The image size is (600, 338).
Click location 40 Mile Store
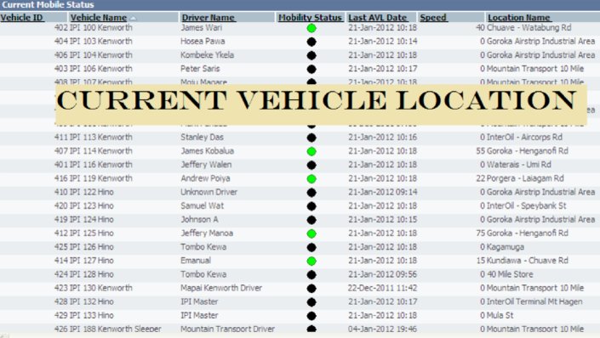tap(510, 274)
